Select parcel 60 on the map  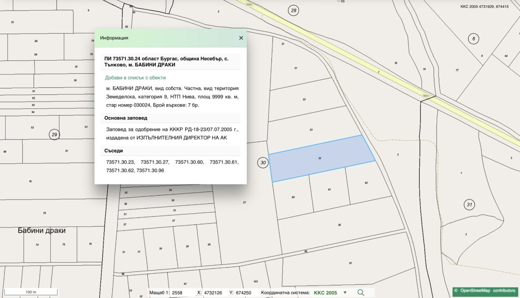click(292, 197)
